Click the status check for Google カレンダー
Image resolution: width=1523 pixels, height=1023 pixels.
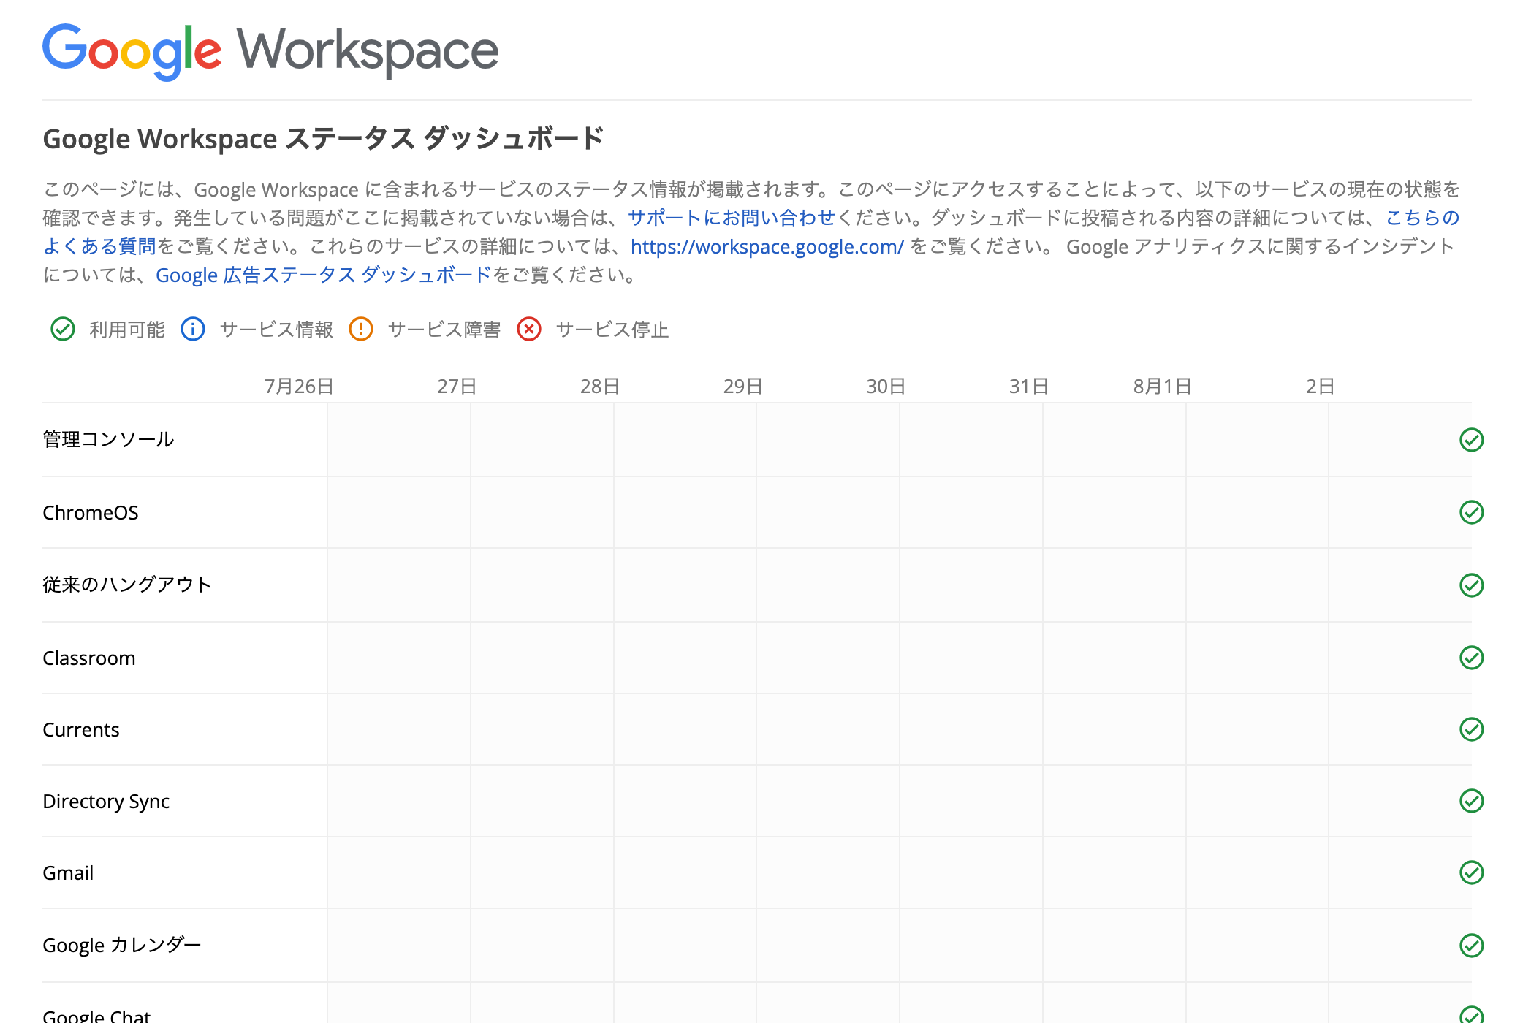point(1471,946)
